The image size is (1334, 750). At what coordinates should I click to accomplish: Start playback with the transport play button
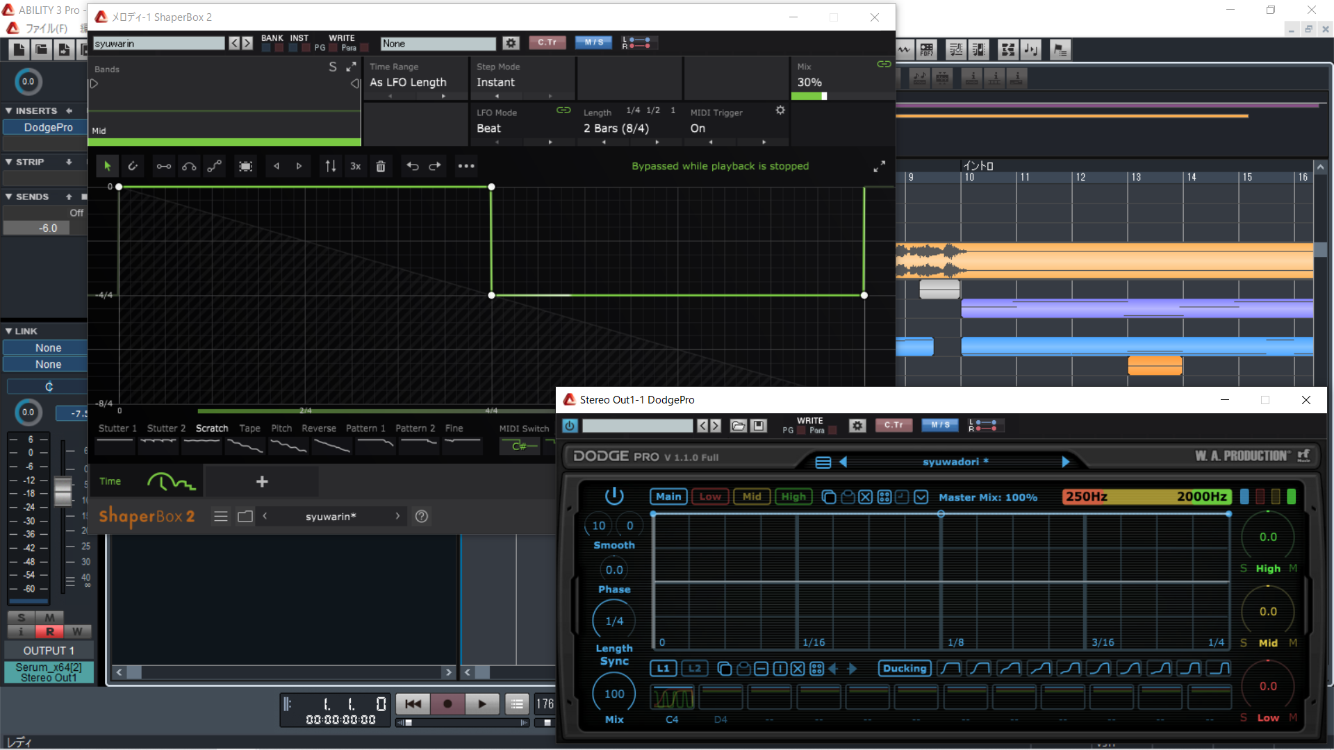click(x=481, y=704)
